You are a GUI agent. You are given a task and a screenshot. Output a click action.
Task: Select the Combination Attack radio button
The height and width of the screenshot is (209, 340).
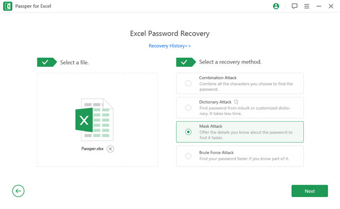click(x=188, y=83)
